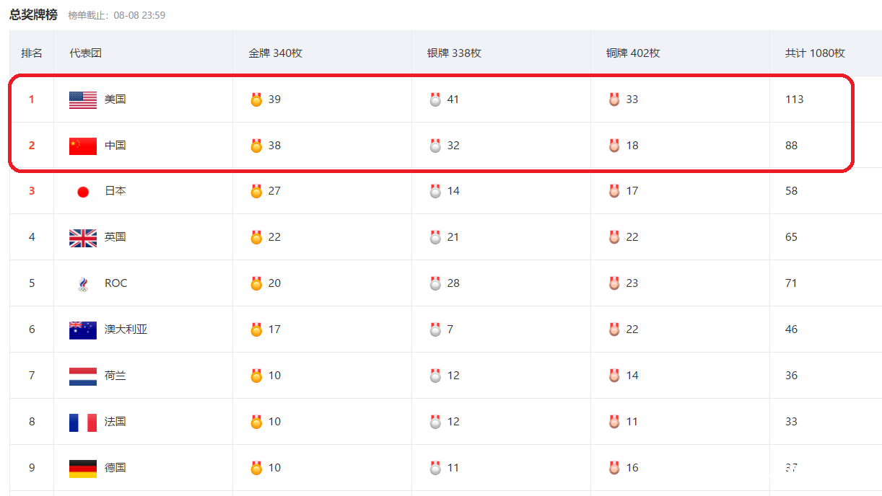The image size is (882, 496).
Task: Click the Netherlands flag icon
Action: coord(82,376)
